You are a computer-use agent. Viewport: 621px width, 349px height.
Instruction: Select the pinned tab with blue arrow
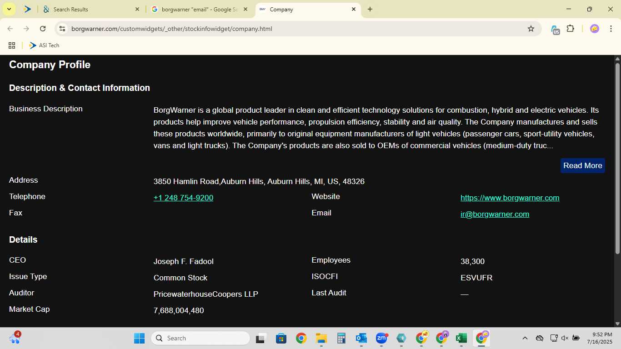coord(27,9)
